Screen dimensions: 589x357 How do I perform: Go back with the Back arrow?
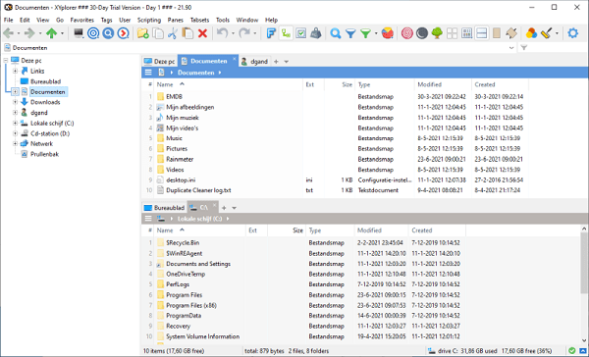point(8,33)
